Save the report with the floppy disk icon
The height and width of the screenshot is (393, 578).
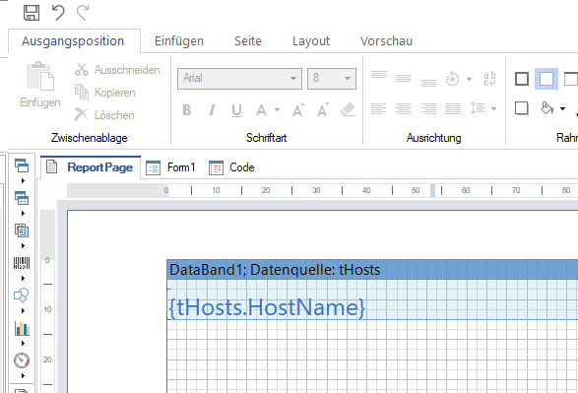(x=32, y=13)
